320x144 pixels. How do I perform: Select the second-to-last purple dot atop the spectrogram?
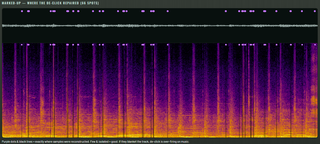[302, 45]
